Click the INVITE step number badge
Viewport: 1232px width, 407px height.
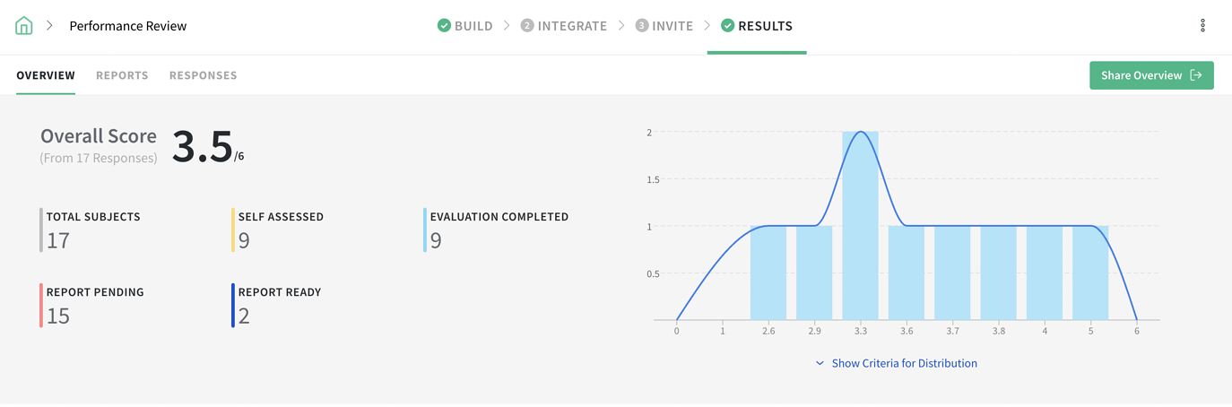[642, 26]
